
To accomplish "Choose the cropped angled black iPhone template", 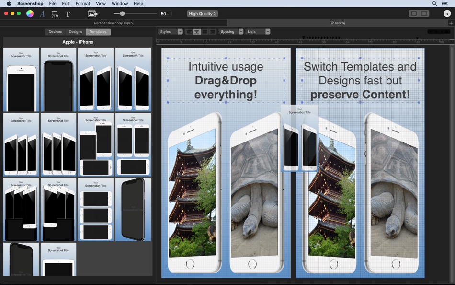I will coord(21,260).
